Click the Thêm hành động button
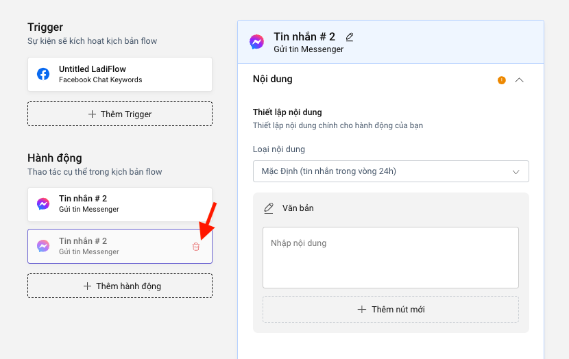This screenshot has height=359, width=569. point(120,286)
